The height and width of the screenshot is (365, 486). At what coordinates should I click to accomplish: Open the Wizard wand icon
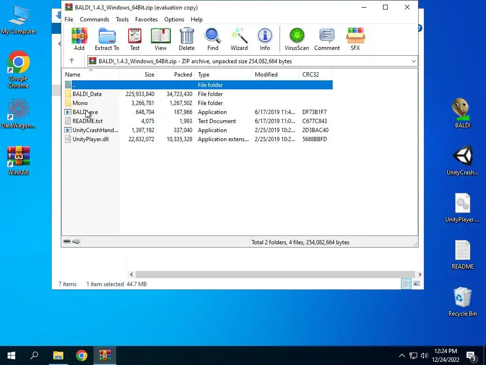239,39
